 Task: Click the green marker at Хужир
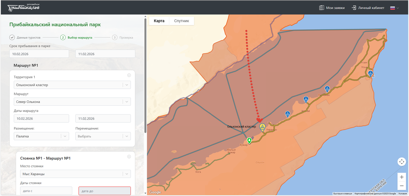tap(249, 140)
